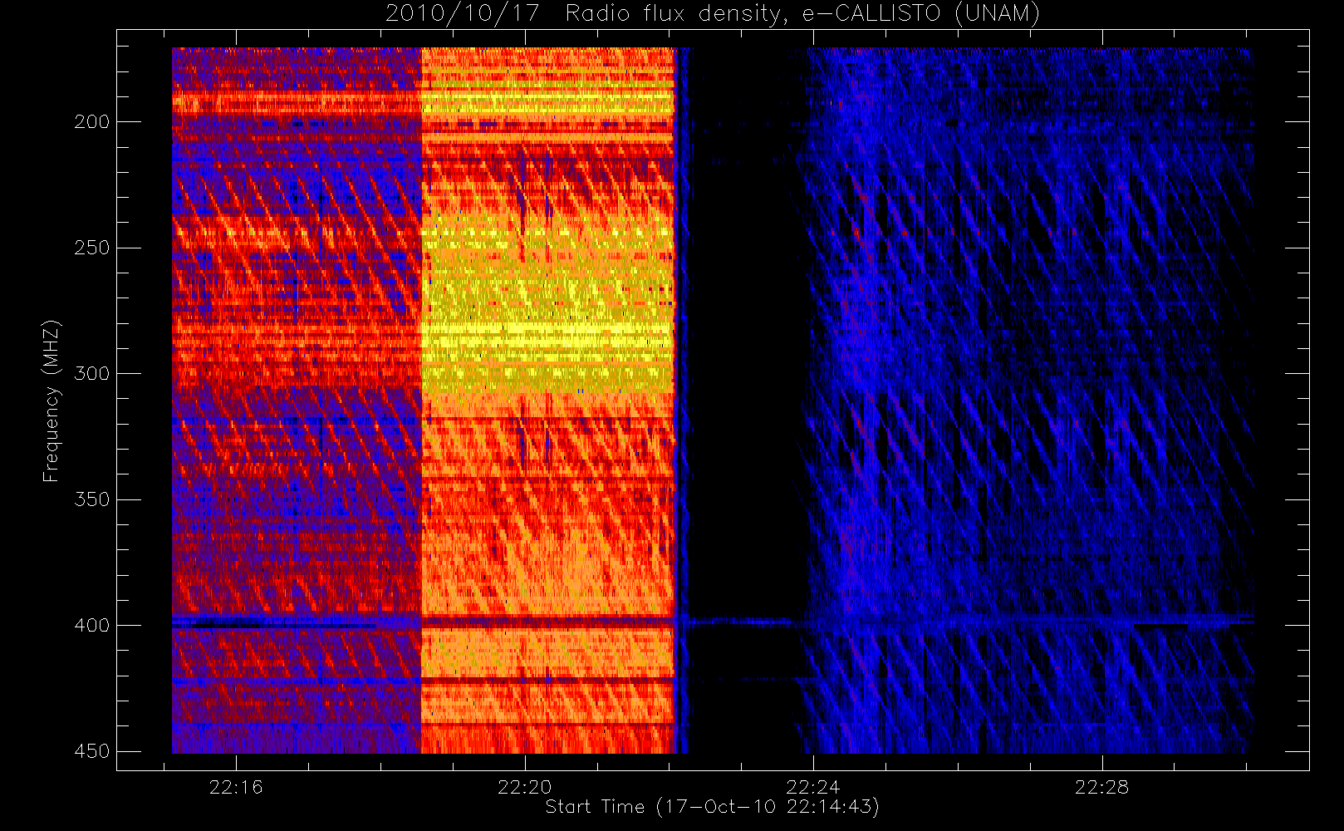Click the 'Frequency (MHZ)' y-axis label
The image size is (1344, 831).
pos(52,401)
